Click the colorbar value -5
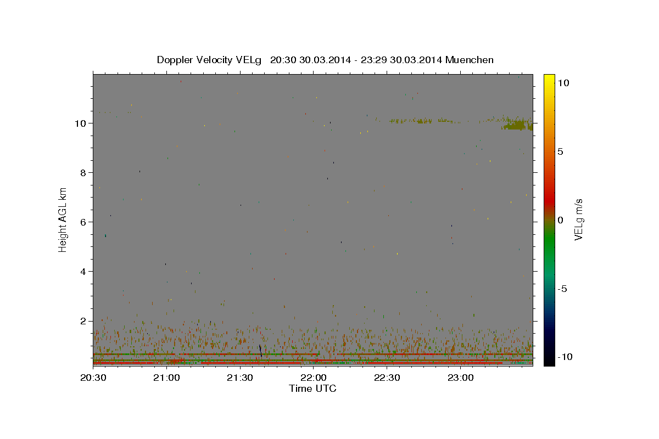The height and width of the screenshot is (439, 659). [562, 289]
